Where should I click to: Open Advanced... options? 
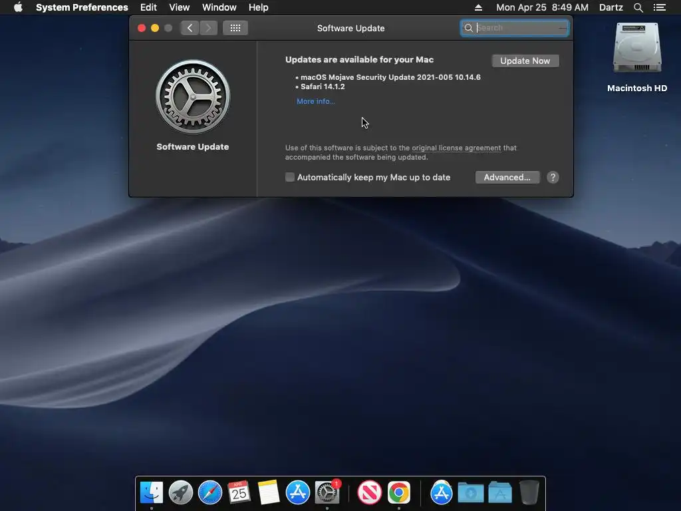tap(507, 177)
